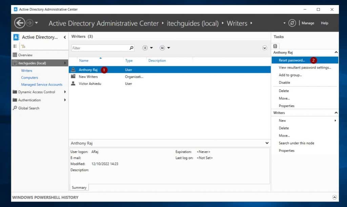Collapse the Active Directory navigation pane
The width and height of the screenshot is (347, 207).
coord(65,37)
